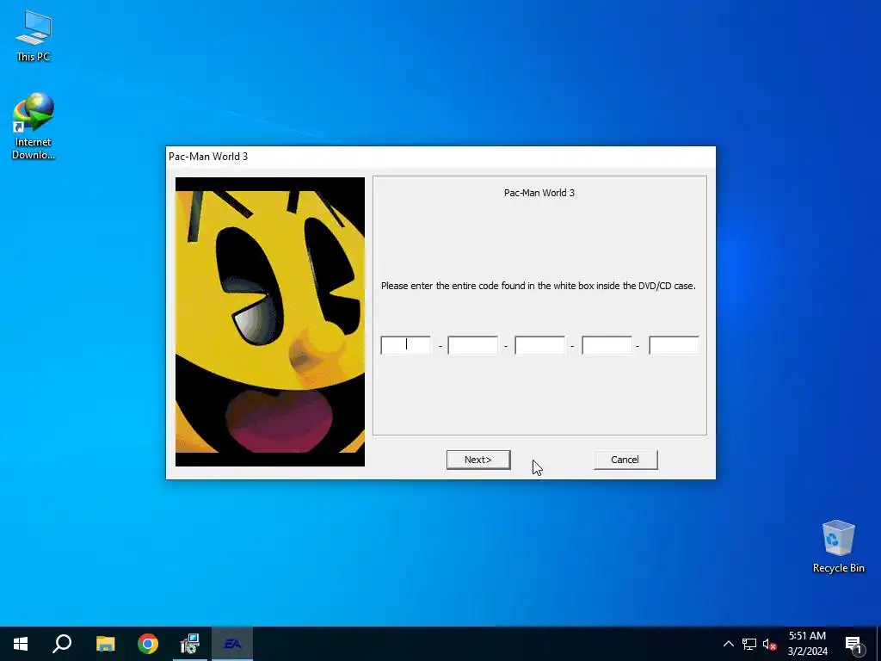
Task: Click the Next> button in installer
Action: 478,460
